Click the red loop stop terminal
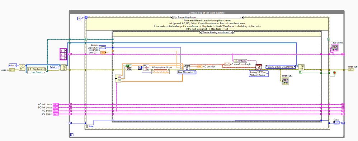 point(335,73)
